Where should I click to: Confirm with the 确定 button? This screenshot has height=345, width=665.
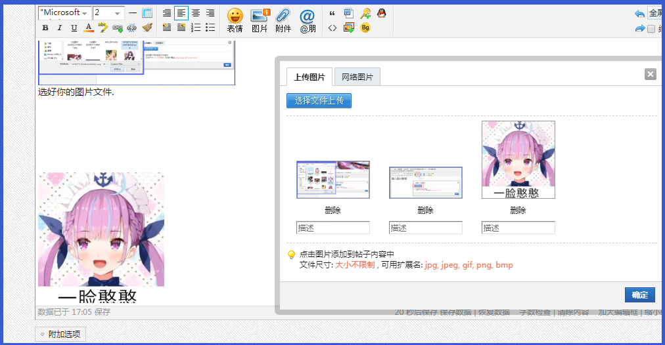(x=639, y=295)
